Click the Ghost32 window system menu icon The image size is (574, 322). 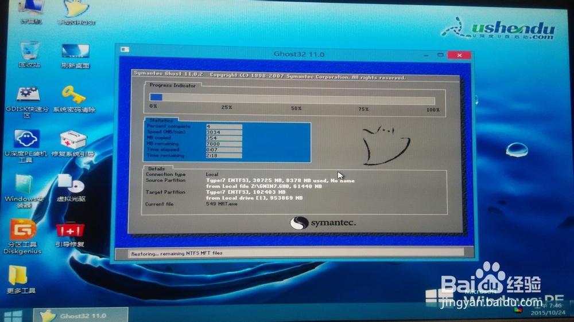(x=125, y=49)
